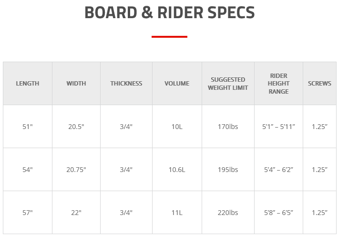The height and width of the screenshot is (237, 338).
Task: Select the WIDTH column header
Action: tap(76, 84)
